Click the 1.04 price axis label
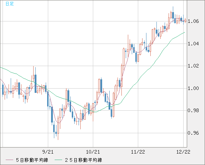 point(193,44)
